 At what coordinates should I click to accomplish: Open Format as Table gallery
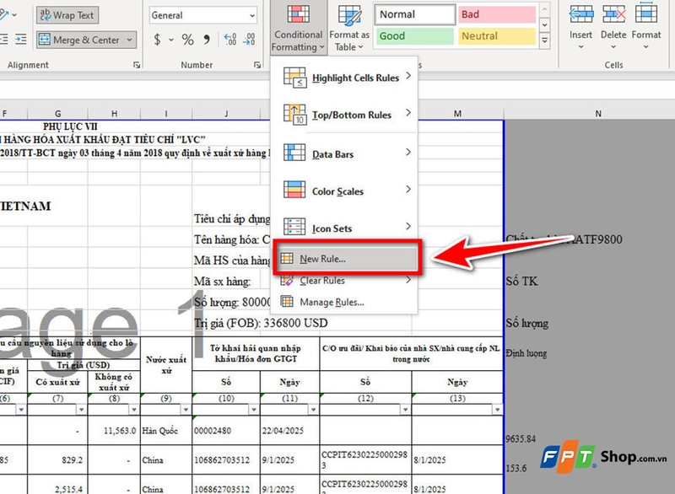click(349, 27)
